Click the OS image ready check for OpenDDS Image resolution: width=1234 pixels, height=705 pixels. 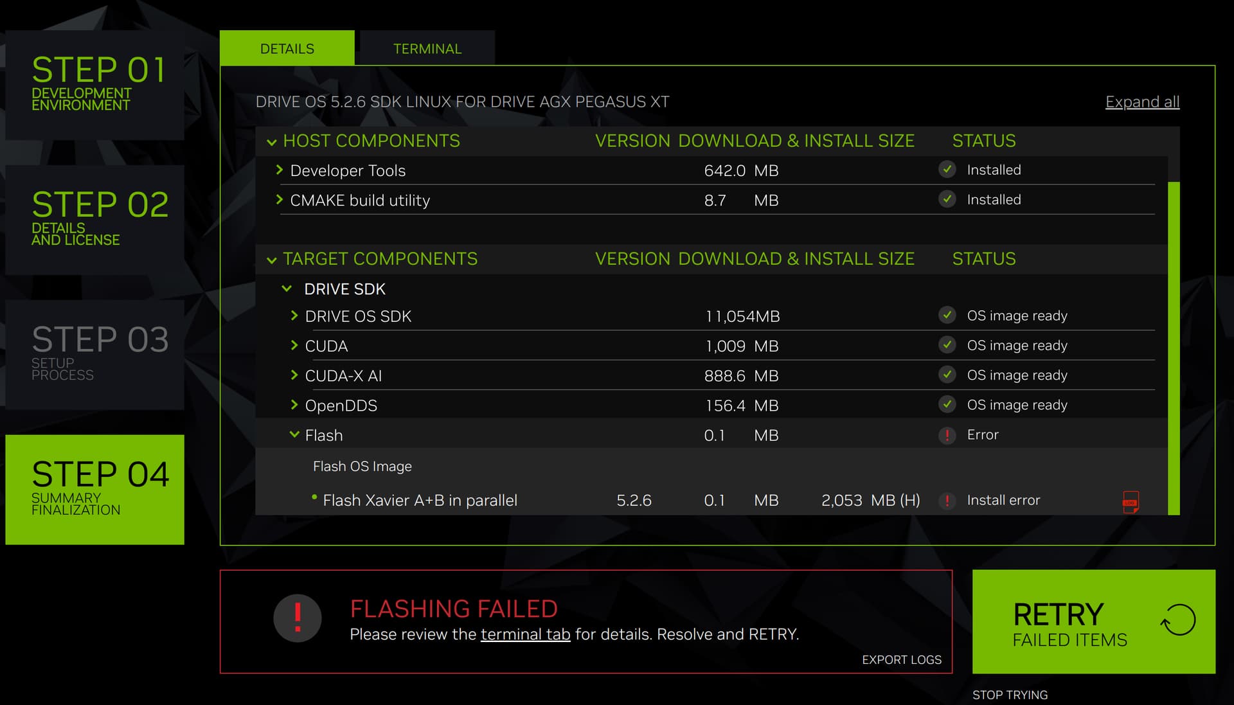point(947,404)
